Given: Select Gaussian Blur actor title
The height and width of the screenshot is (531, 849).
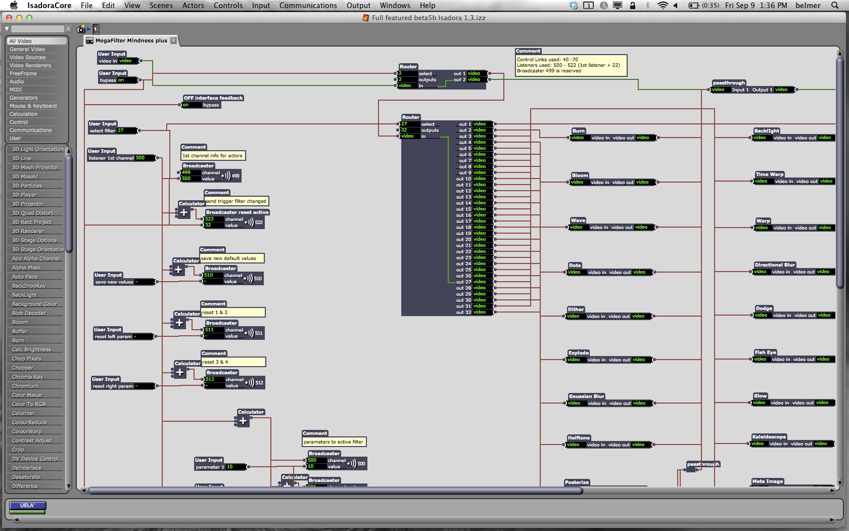Looking at the screenshot, I should click(x=586, y=396).
